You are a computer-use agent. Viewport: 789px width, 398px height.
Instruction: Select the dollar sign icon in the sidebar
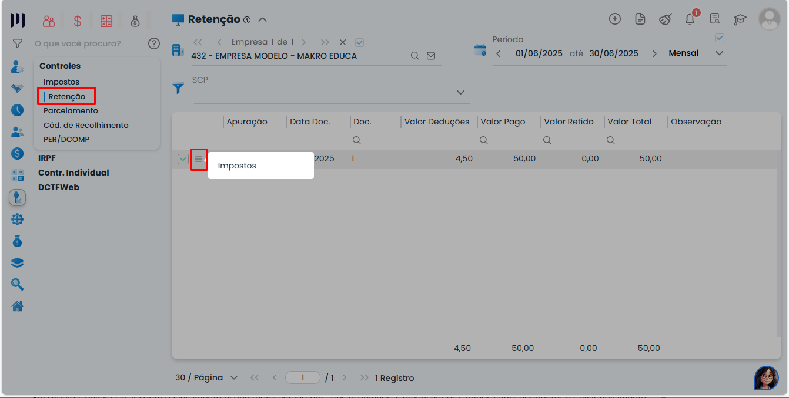[x=17, y=154]
